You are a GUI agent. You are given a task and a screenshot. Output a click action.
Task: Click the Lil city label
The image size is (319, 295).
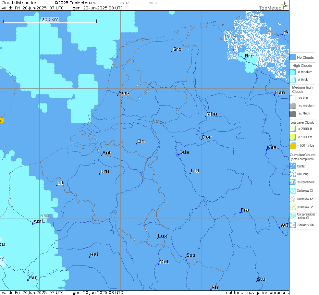[x=60, y=183]
